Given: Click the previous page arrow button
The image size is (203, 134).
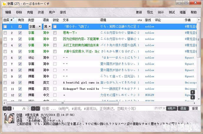Looking at the screenshot, I should (9, 109).
